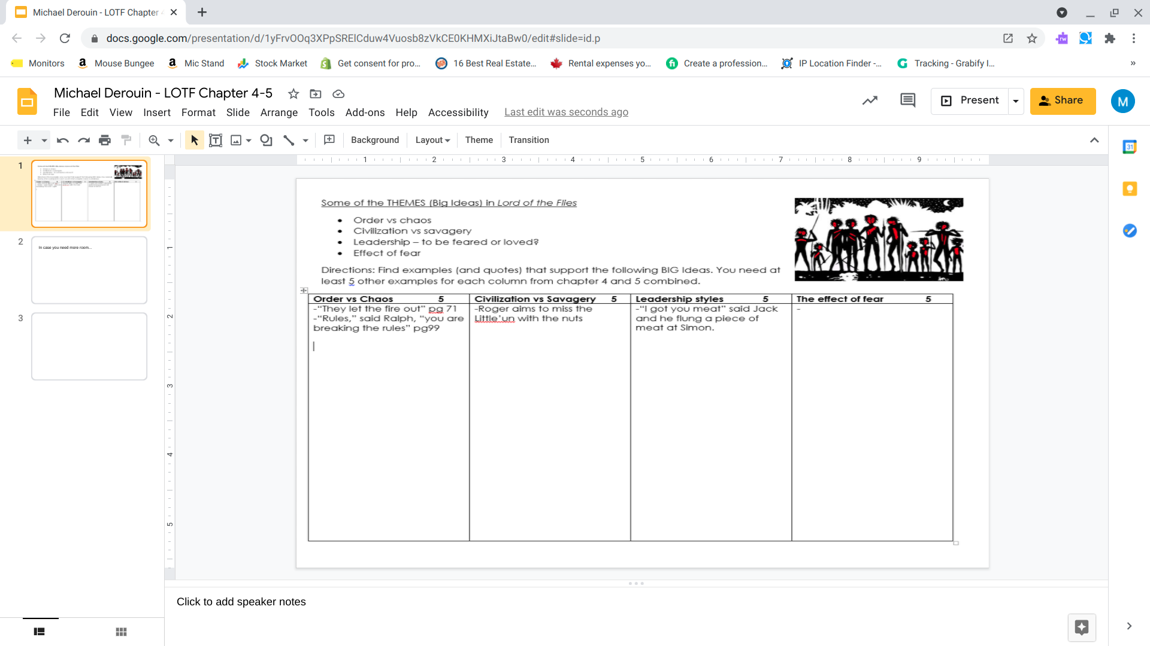Switch to grid view of slides

[x=122, y=632]
